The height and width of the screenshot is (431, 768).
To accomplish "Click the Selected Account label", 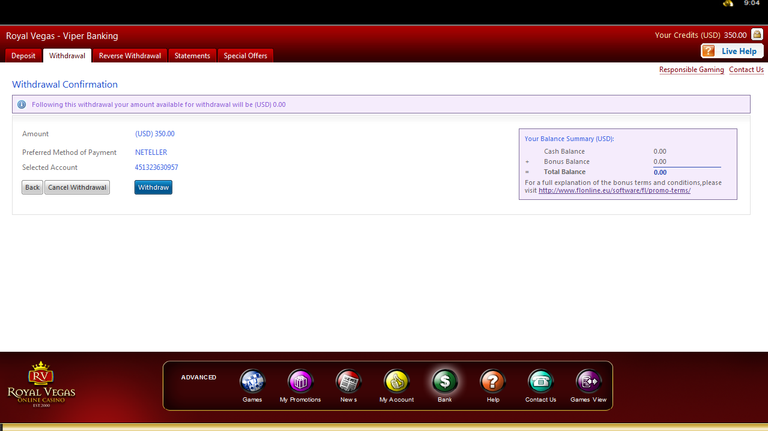I will 50,167.
